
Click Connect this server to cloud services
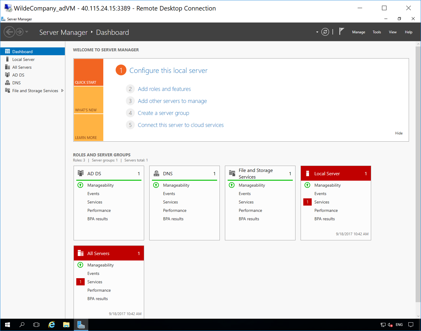tap(181, 125)
